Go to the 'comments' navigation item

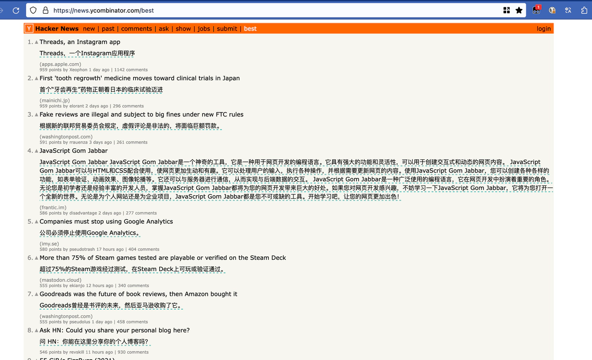[x=137, y=29]
